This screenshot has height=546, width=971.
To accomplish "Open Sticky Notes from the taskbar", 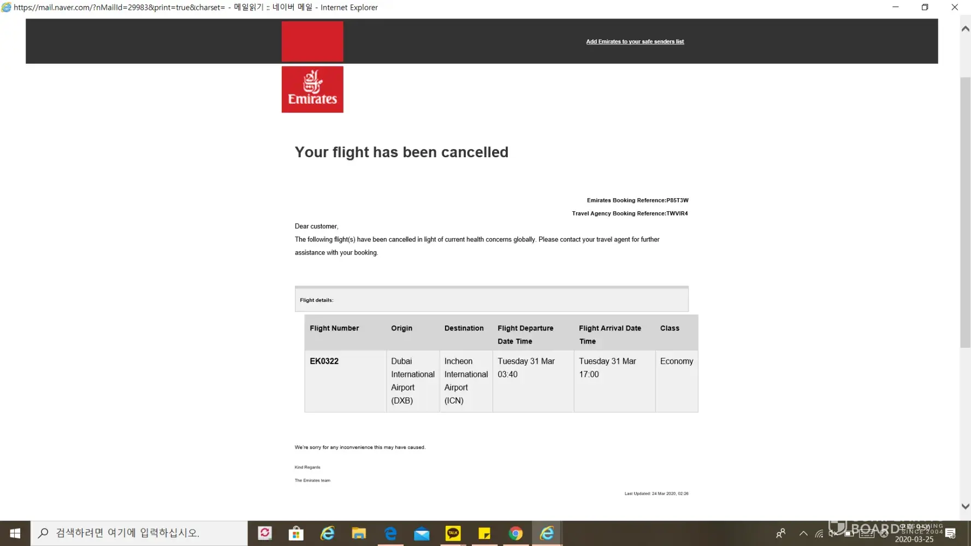I will pos(484,533).
